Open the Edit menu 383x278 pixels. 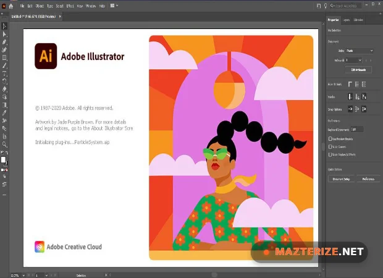coord(30,6)
